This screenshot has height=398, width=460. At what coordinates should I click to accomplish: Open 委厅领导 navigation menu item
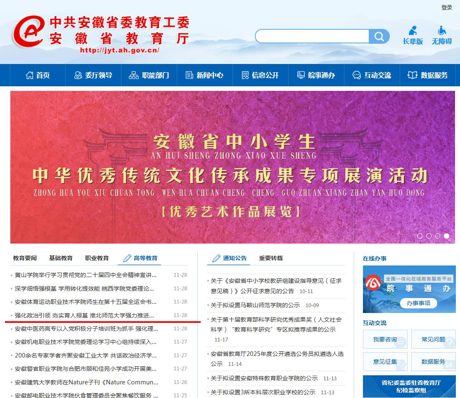coord(93,75)
